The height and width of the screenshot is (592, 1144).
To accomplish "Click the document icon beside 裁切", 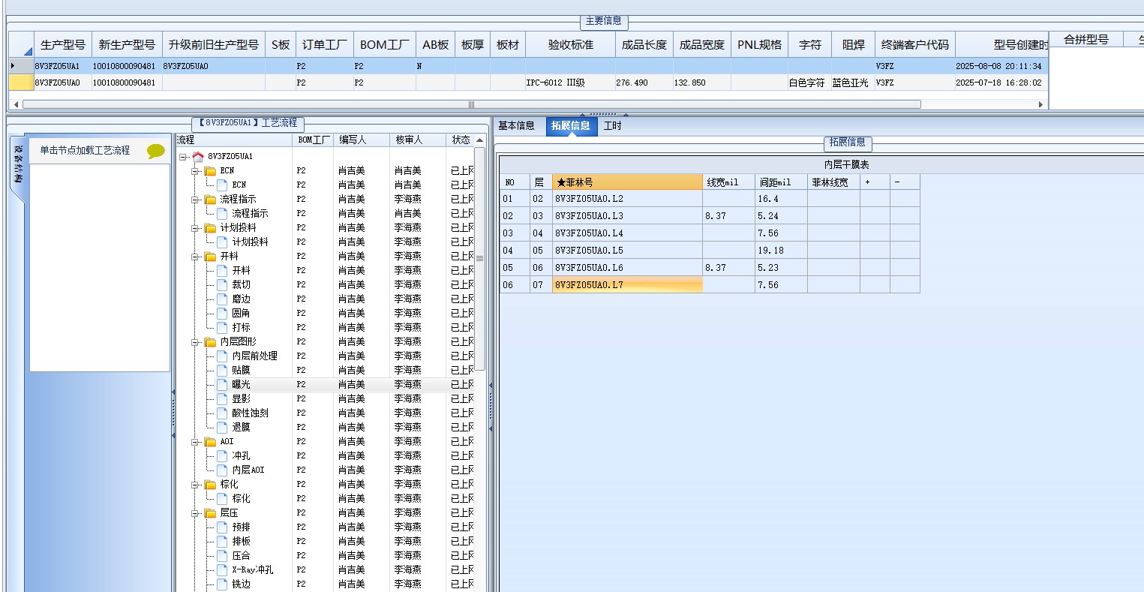I will click(222, 284).
